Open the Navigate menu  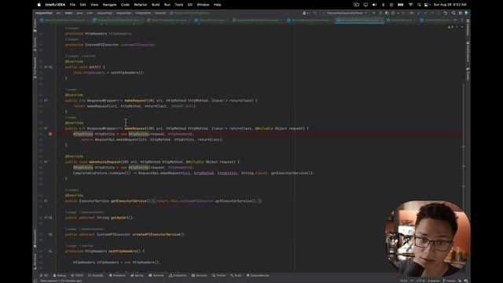(109, 5)
